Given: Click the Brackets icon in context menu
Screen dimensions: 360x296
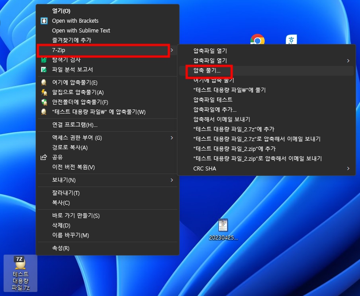Looking at the screenshot, I should [44, 21].
